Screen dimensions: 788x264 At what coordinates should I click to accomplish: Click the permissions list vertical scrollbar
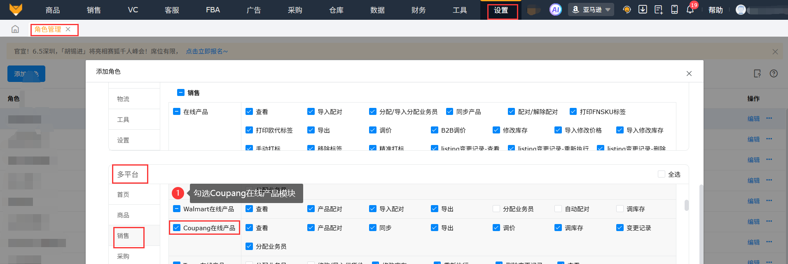[686, 205]
